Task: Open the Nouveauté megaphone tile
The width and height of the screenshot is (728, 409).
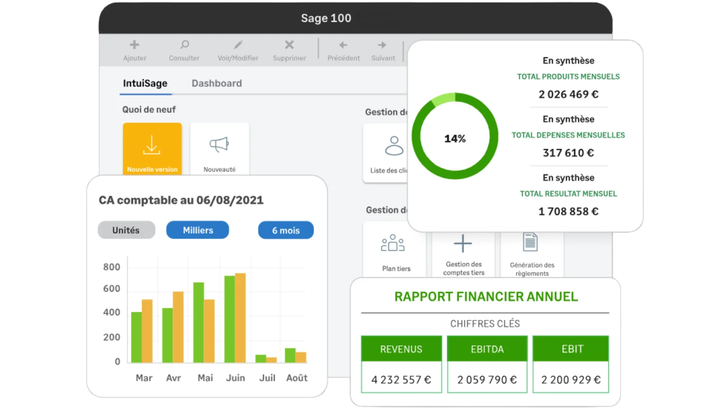Action: tap(219, 149)
